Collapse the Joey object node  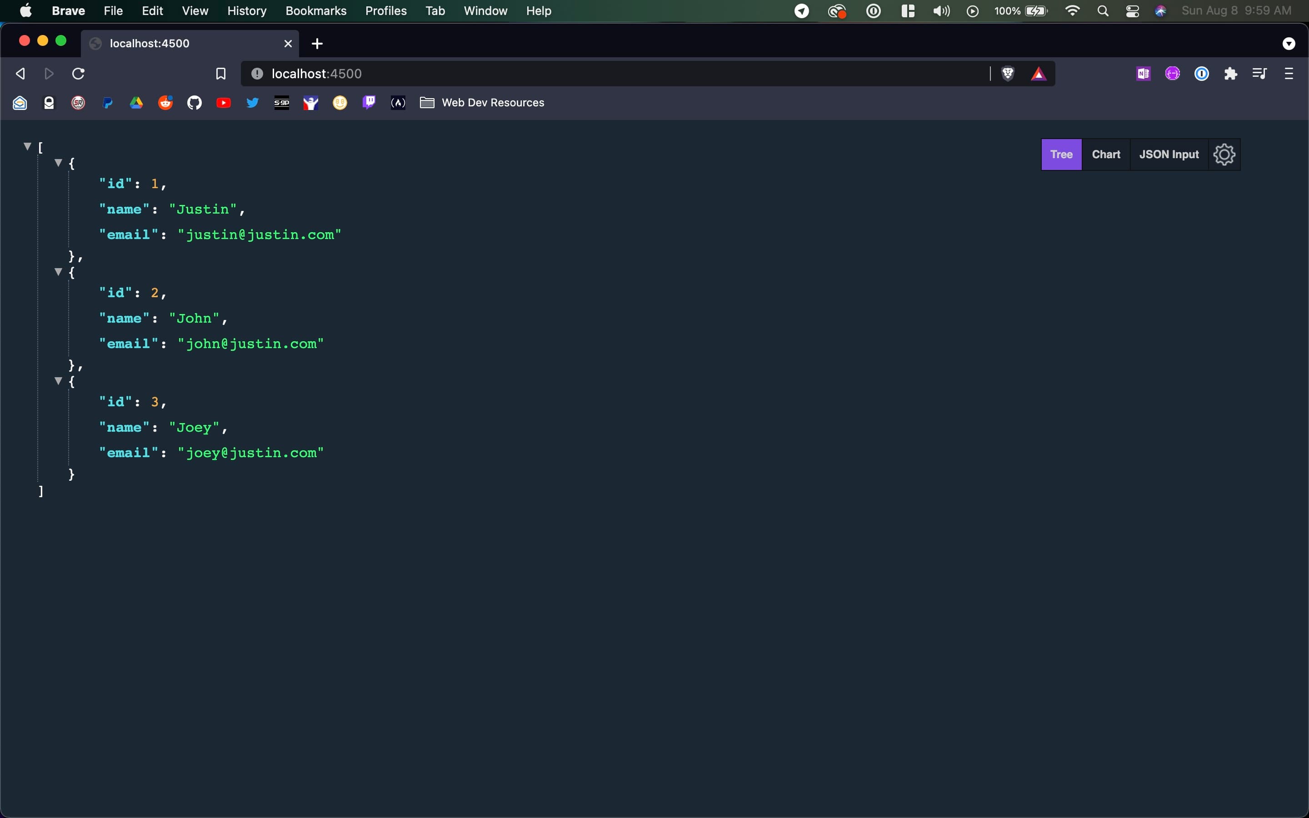(58, 381)
